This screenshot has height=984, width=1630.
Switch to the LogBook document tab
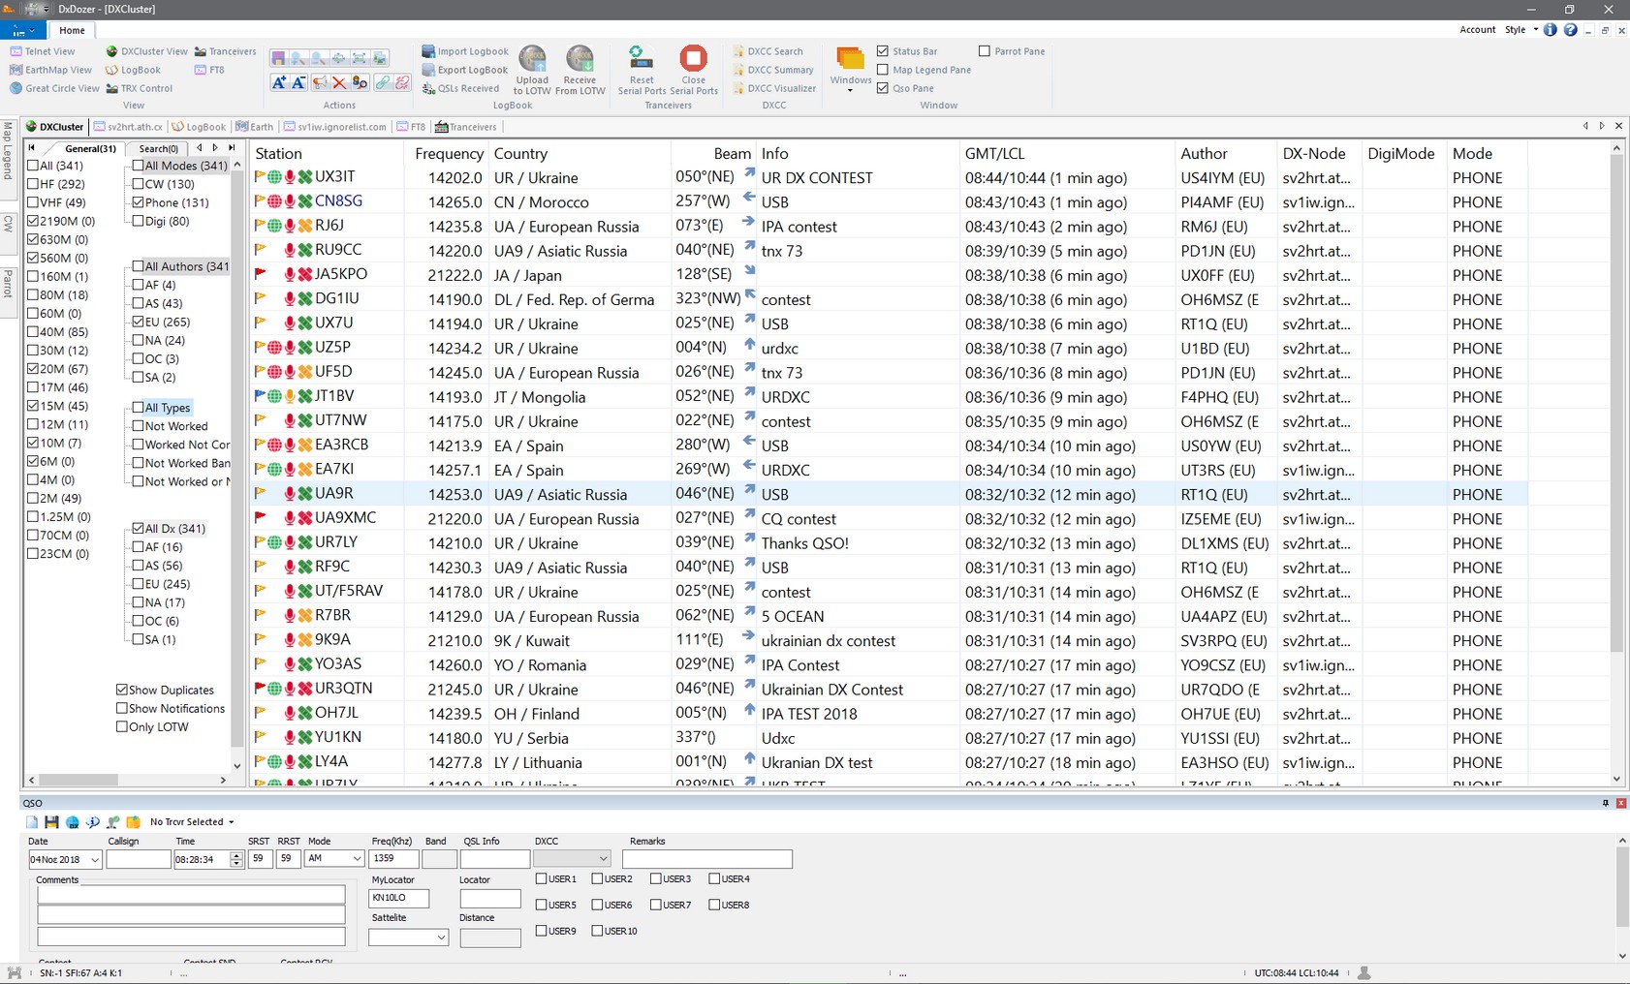pos(199,127)
